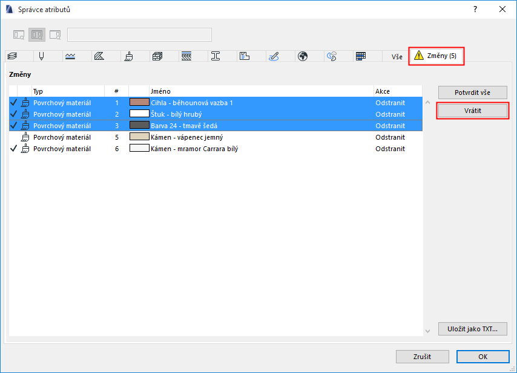This screenshot has height=373, width=517.
Task: Click surface icon in row number 2
Action: point(25,114)
